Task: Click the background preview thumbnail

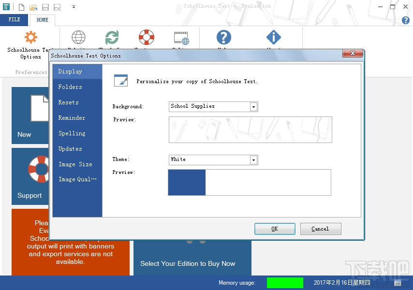Action: [x=250, y=130]
